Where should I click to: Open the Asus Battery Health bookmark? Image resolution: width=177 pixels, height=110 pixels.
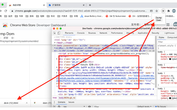pos(92,16)
